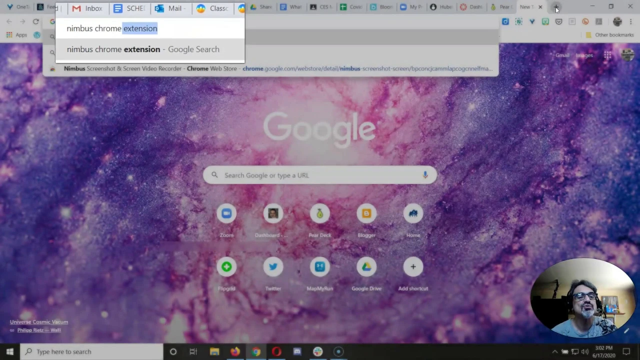Click the red circle extension icon
The width and height of the screenshot is (640, 360).
tap(585, 21)
